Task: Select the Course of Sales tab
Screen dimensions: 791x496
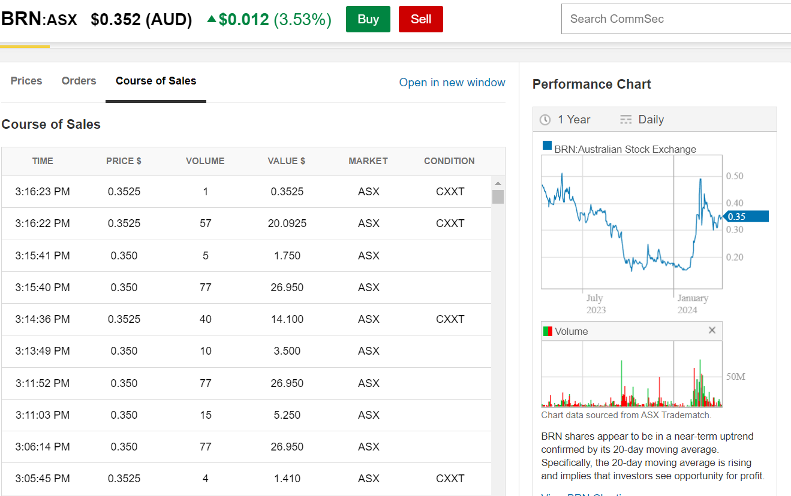Action: (x=156, y=81)
